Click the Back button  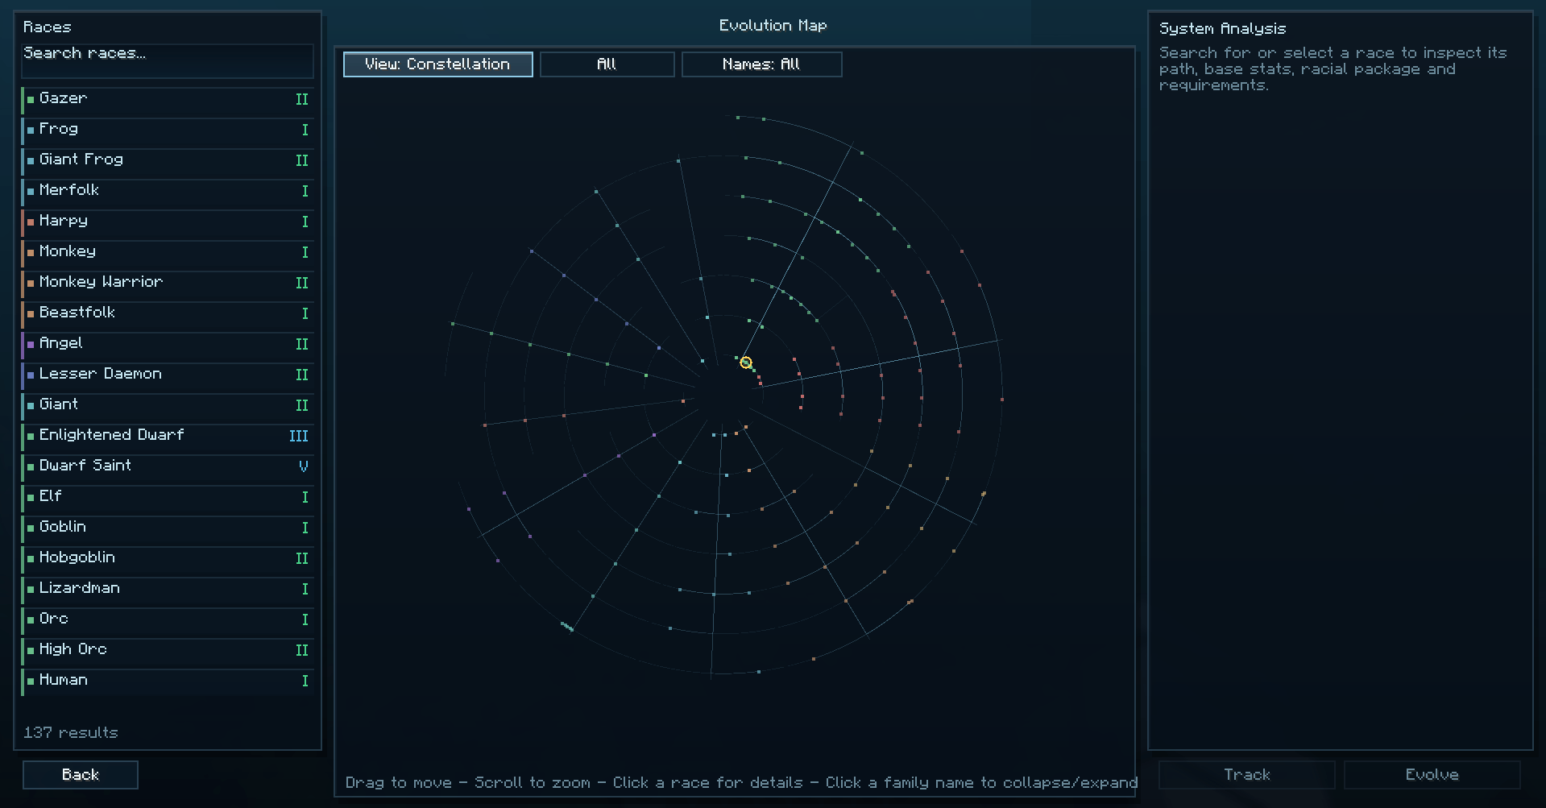81,775
